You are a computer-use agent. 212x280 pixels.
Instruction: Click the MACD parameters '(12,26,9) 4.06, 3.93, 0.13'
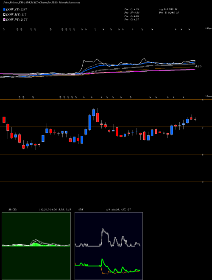(55, 210)
